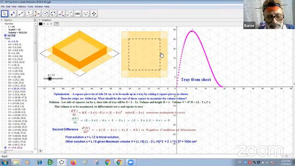Select the Line through two points tool
295x166 pixels.
coord(21,14)
